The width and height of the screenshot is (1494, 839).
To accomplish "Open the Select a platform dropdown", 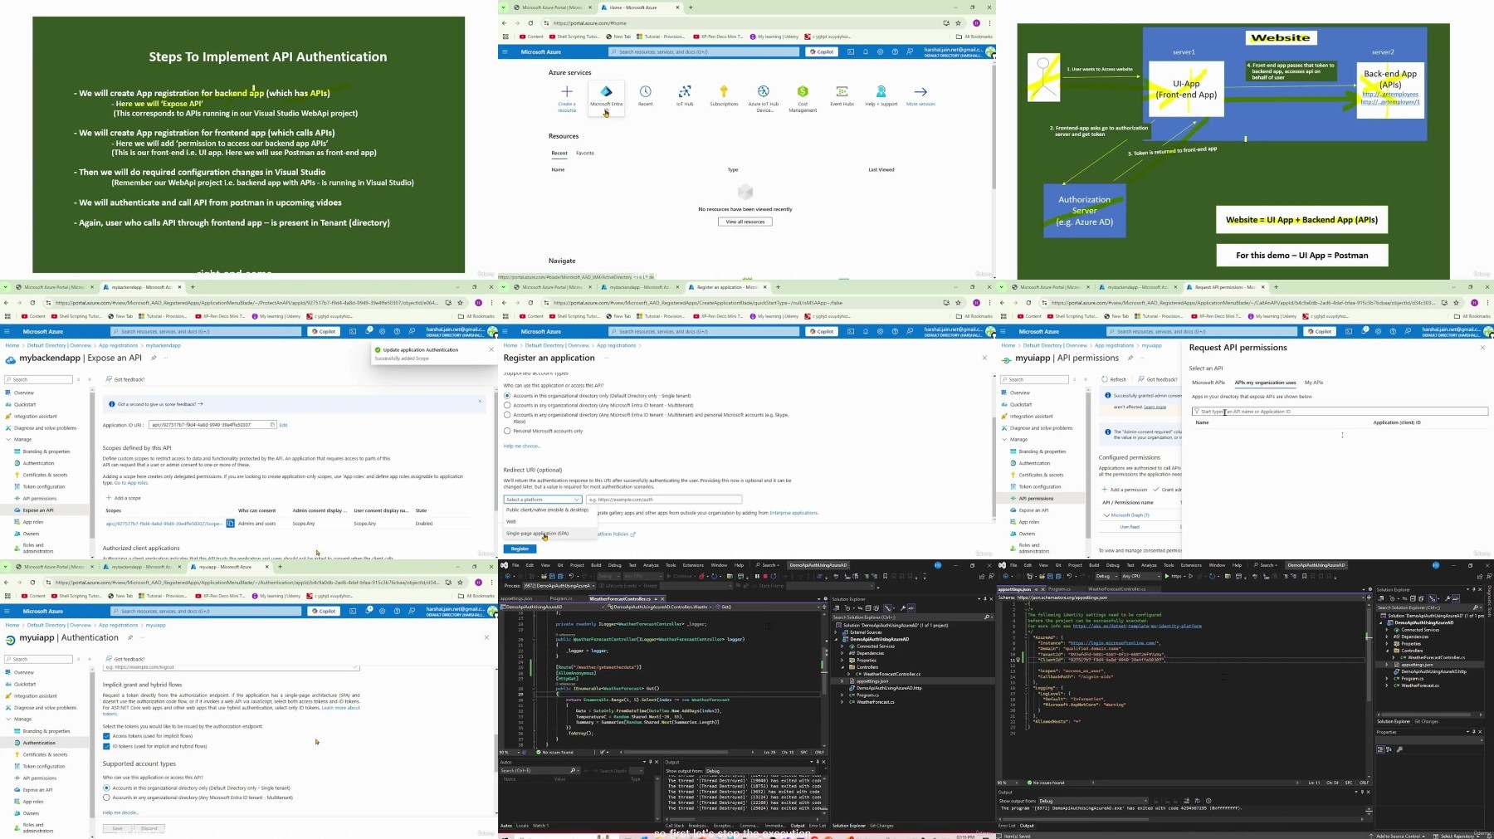I will [542, 500].
